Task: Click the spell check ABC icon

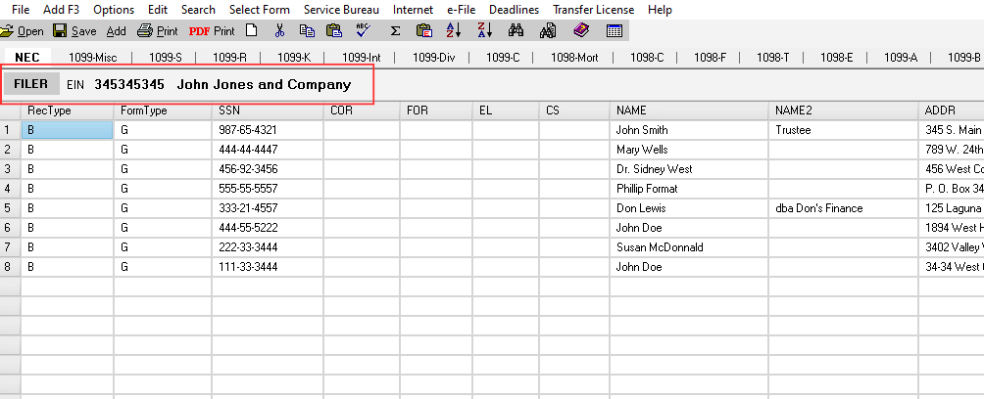Action: [363, 31]
